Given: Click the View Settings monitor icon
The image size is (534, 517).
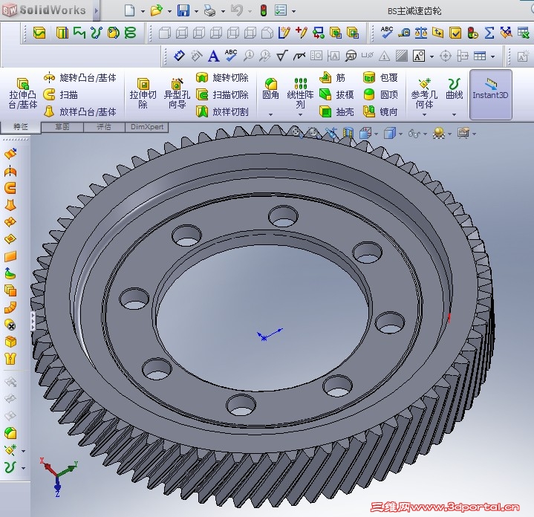Looking at the screenshot, I should pos(463,133).
